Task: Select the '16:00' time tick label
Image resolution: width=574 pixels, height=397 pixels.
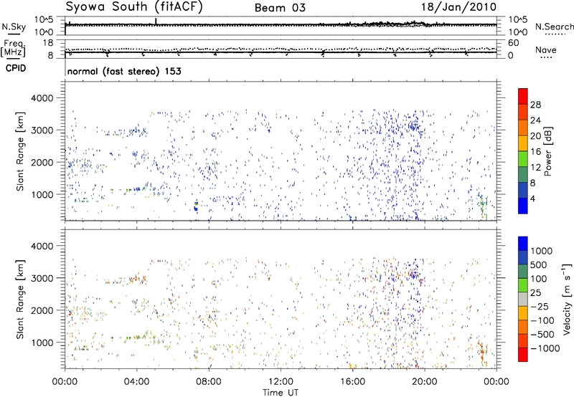Action: point(352,382)
